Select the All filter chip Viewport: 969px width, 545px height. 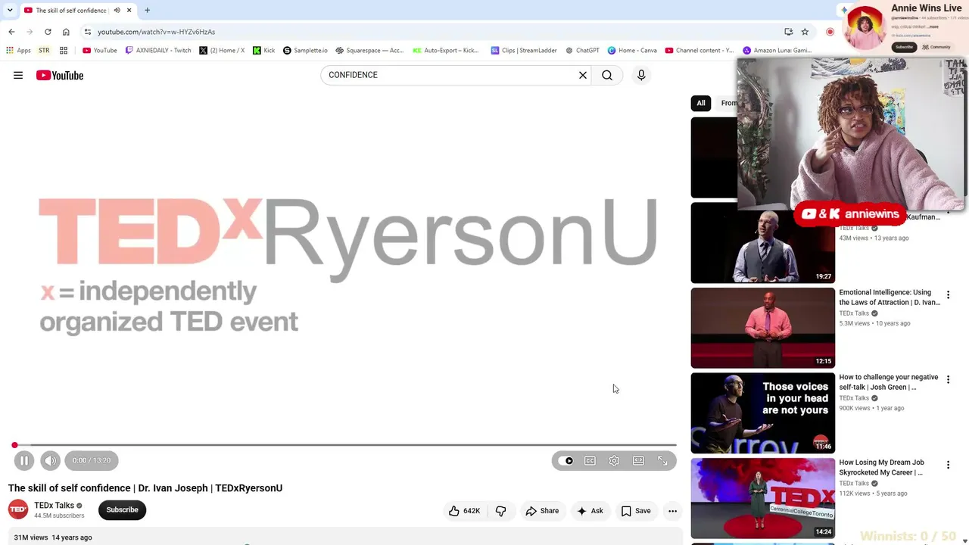[x=701, y=103]
